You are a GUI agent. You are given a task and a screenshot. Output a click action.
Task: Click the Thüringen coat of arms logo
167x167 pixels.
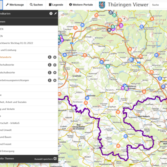pyautogui.click(x=102, y=5)
